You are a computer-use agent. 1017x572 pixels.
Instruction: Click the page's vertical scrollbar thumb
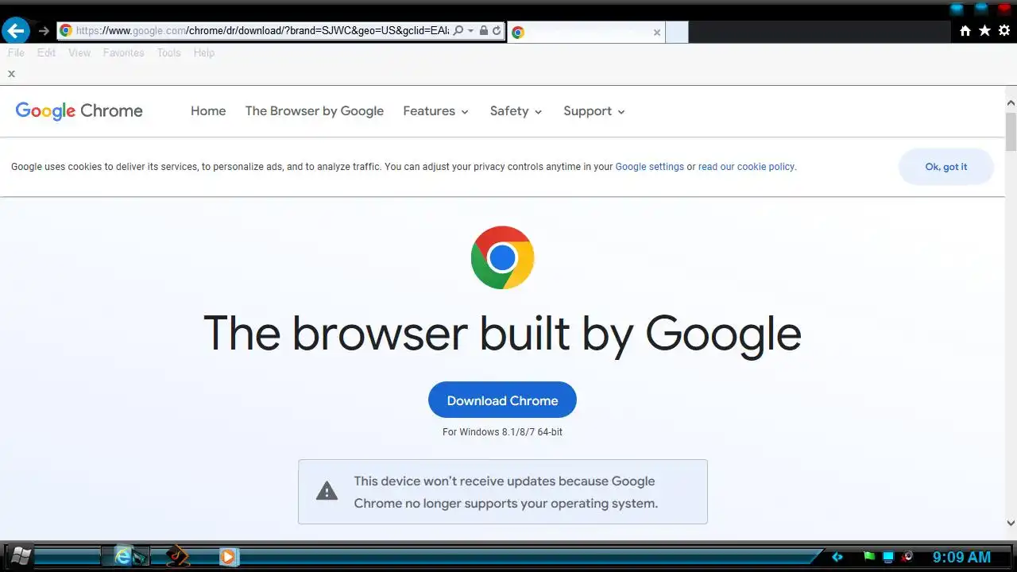point(1011,132)
